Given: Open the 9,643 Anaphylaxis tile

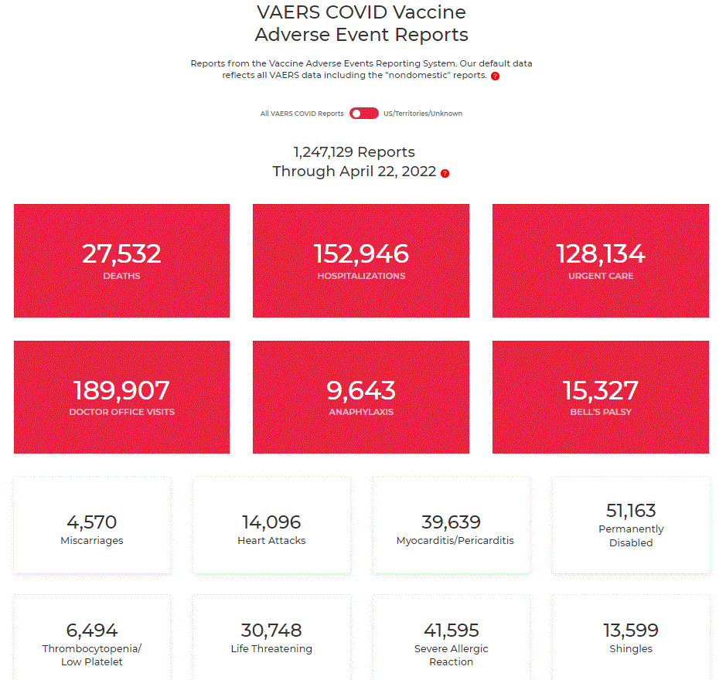Looking at the screenshot, I should point(361,397).
